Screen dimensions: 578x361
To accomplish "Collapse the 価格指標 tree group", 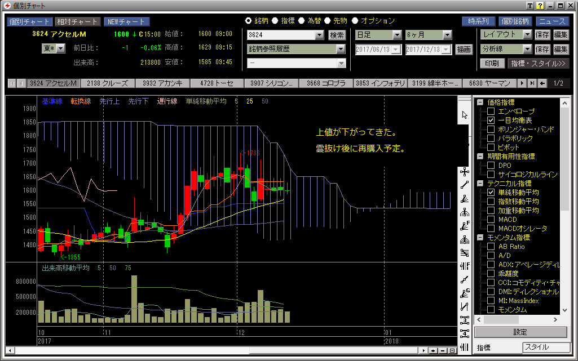I will [x=480, y=102].
